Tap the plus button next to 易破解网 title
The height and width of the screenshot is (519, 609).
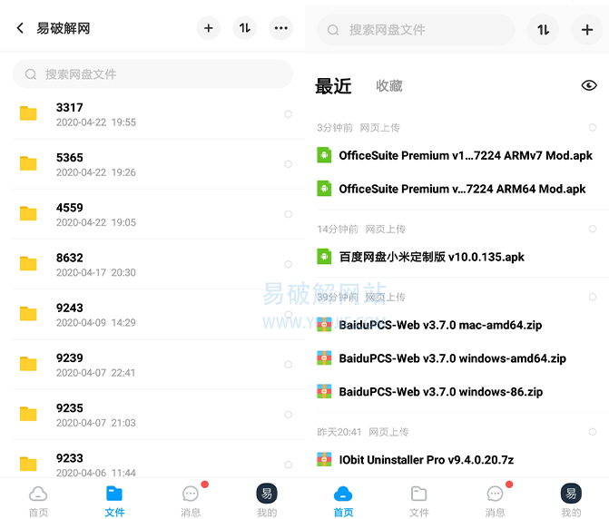[209, 28]
